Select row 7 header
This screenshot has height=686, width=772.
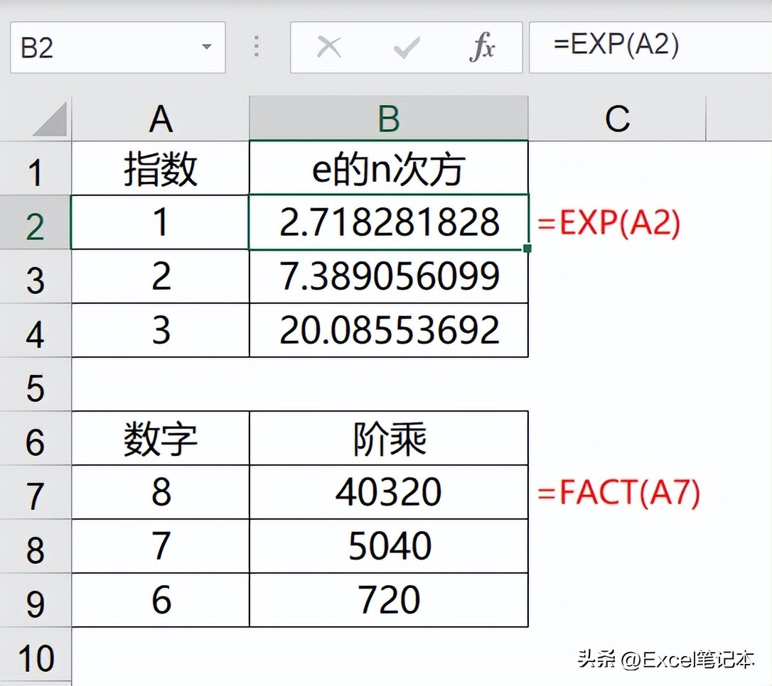(x=36, y=492)
